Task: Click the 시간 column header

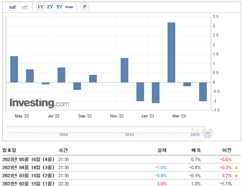Action: pyautogui.click(x=63, y=150)
